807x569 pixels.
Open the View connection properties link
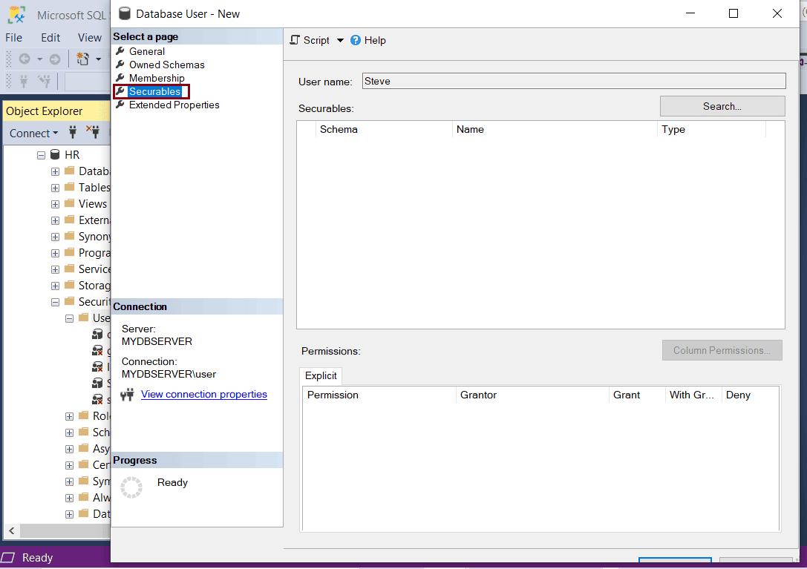coord(203,394)
